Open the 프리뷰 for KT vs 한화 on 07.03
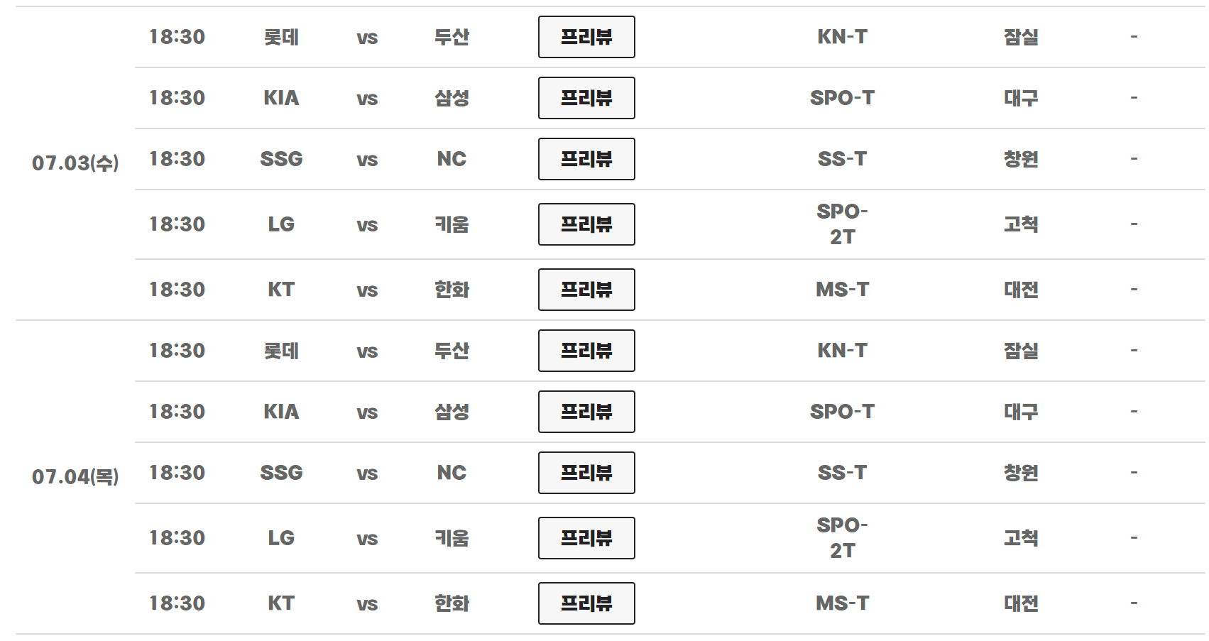This screenshot has width=1209, height=641. 586,289
